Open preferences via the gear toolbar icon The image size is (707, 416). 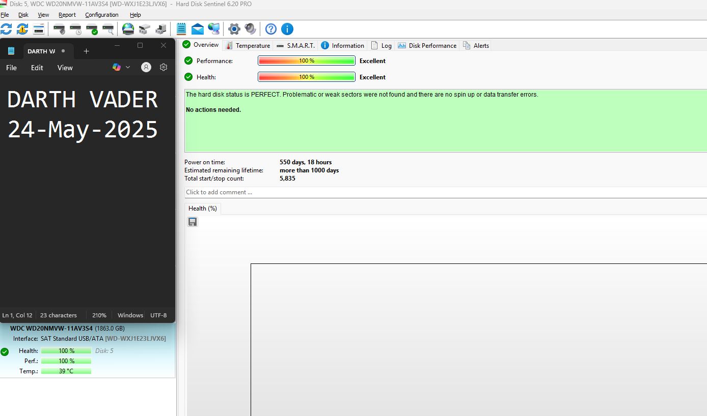(x=234, y=29)
